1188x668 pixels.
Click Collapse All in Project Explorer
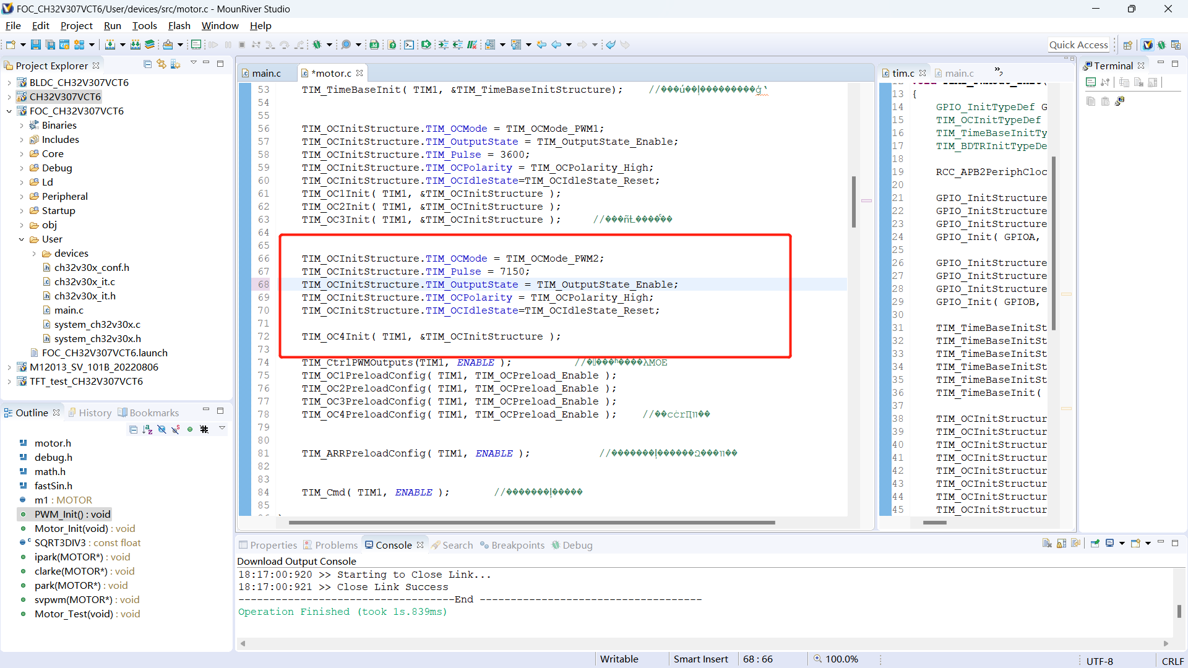[x=147, y=64]
